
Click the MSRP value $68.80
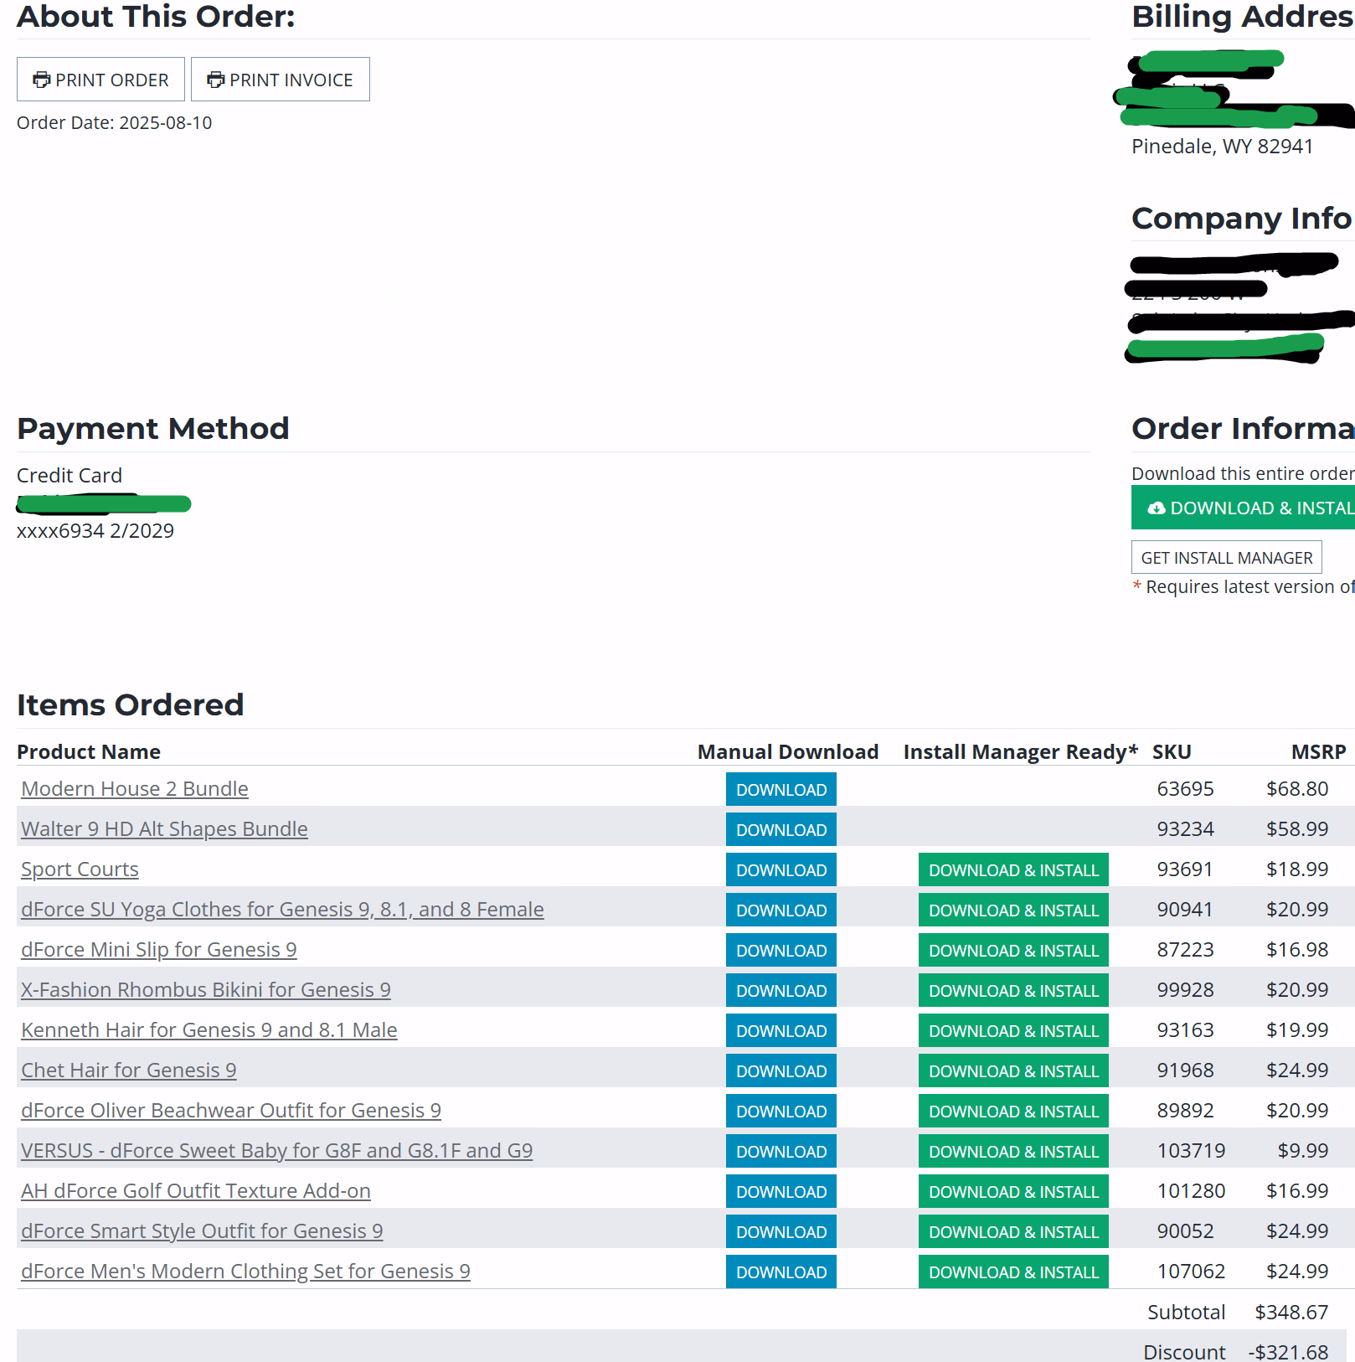tap(1297, 789)
